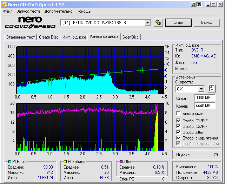Viewport: 225px width, 184px height.
Task: Open the Файл menu
Action: point(8,11)
